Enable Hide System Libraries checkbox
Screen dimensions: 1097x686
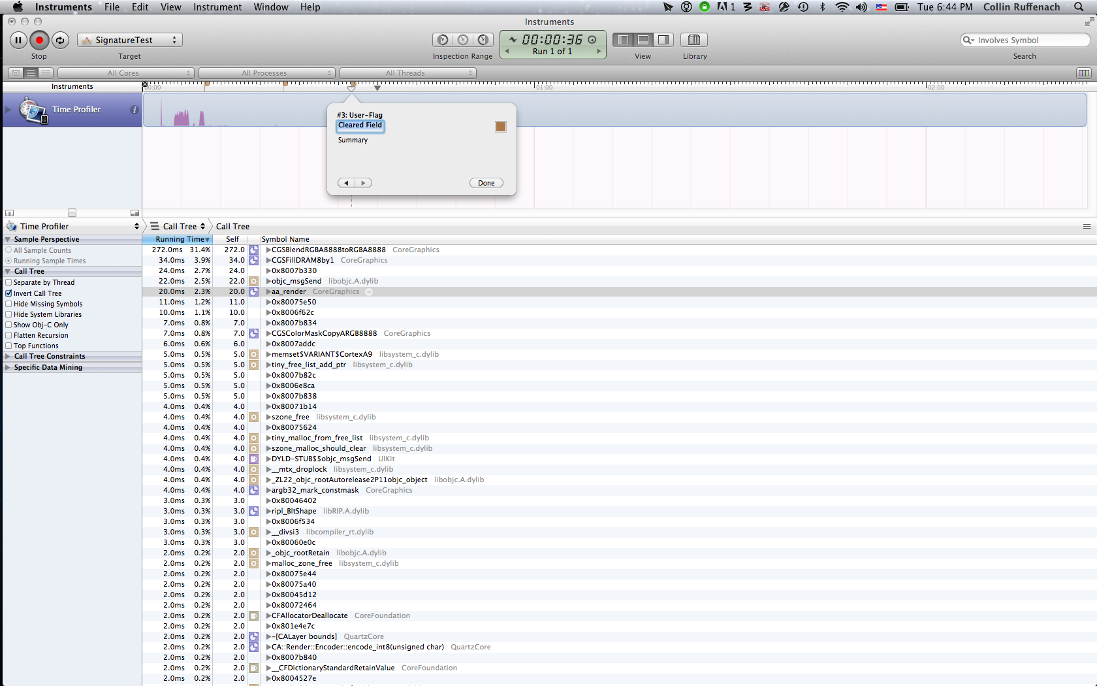click(8, 314)
